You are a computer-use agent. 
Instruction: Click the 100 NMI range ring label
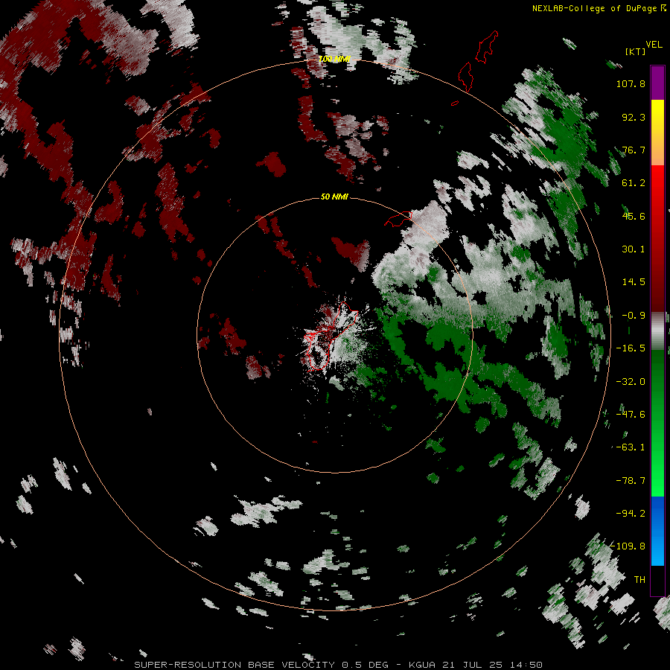[334, 59]
